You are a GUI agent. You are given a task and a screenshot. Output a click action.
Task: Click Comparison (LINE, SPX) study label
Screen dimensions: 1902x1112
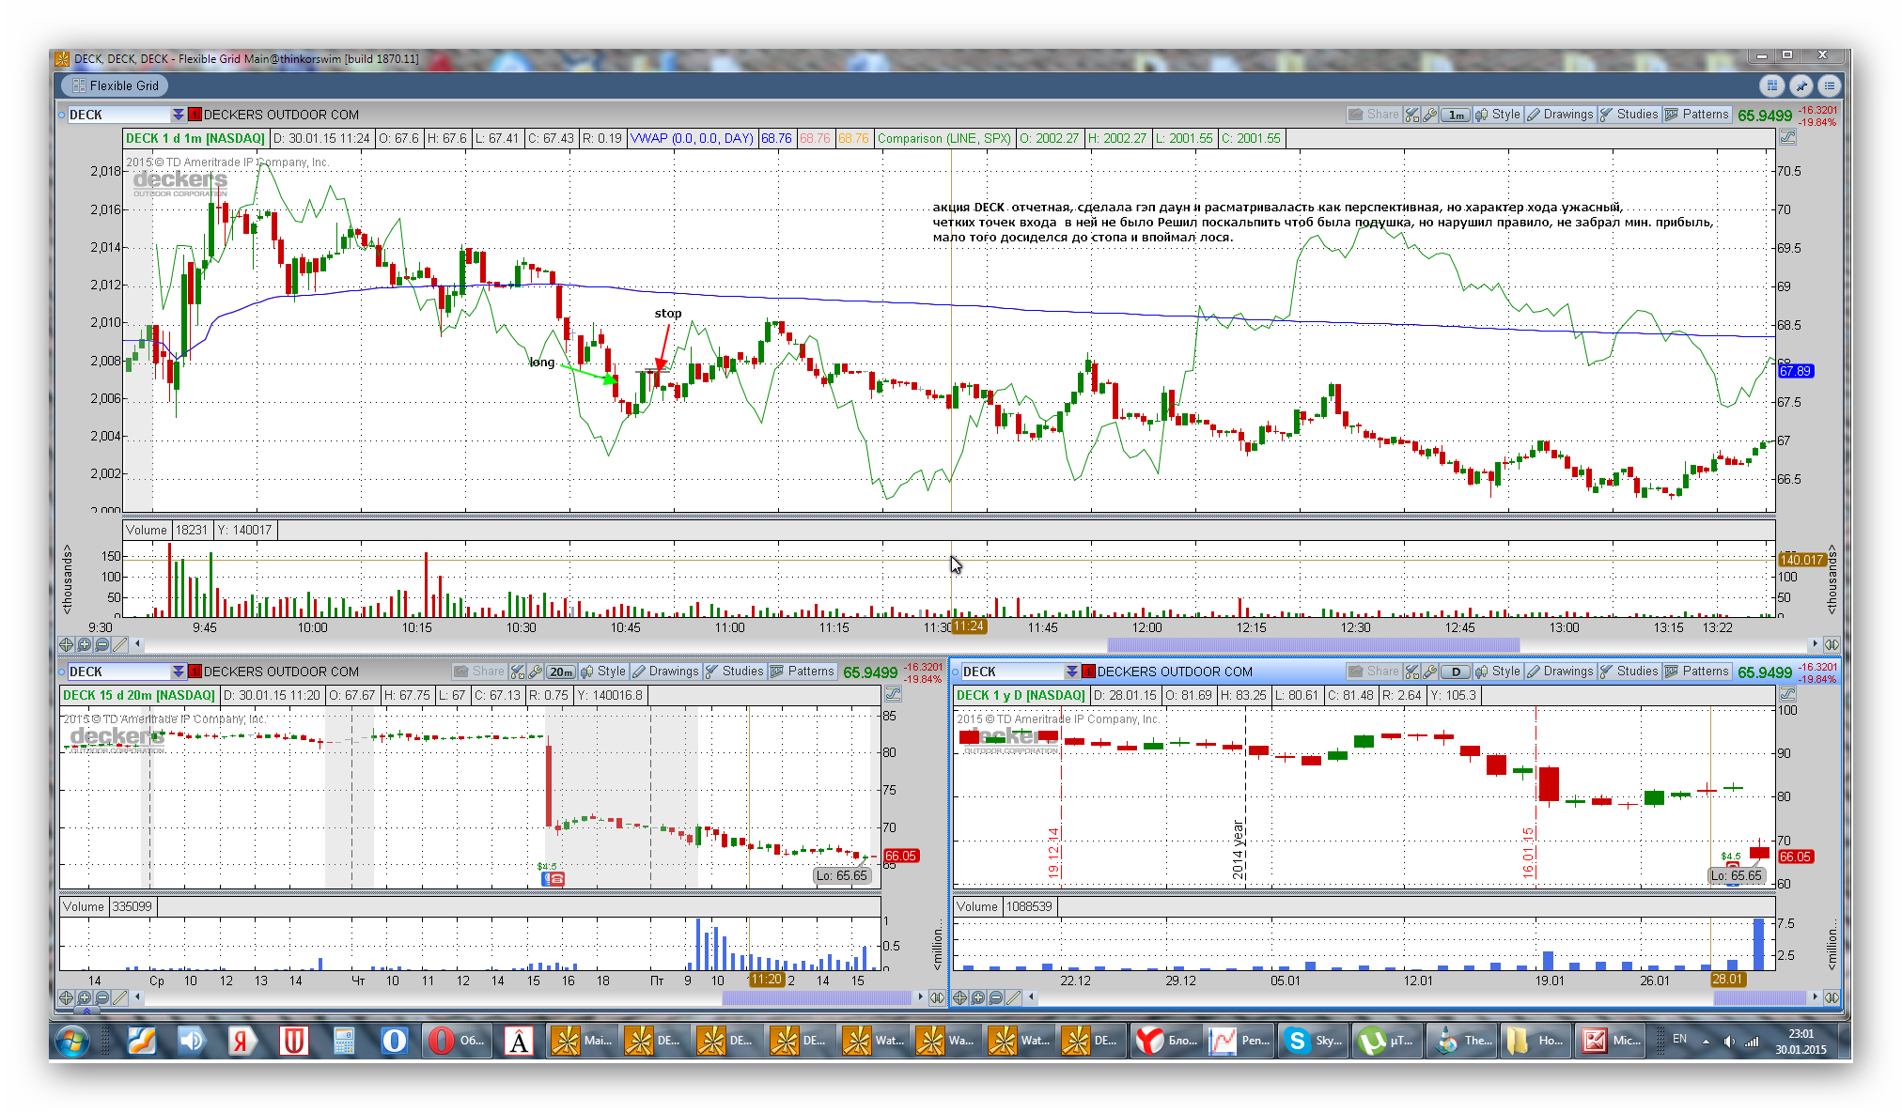click(x=943, y=138)
